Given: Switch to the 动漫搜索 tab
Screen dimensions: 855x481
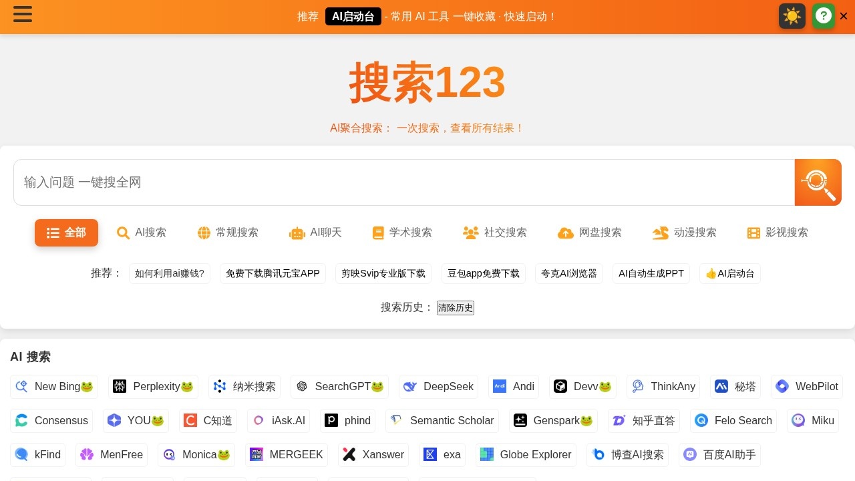Looking at the screenshot, I should [x=685, y=232].
